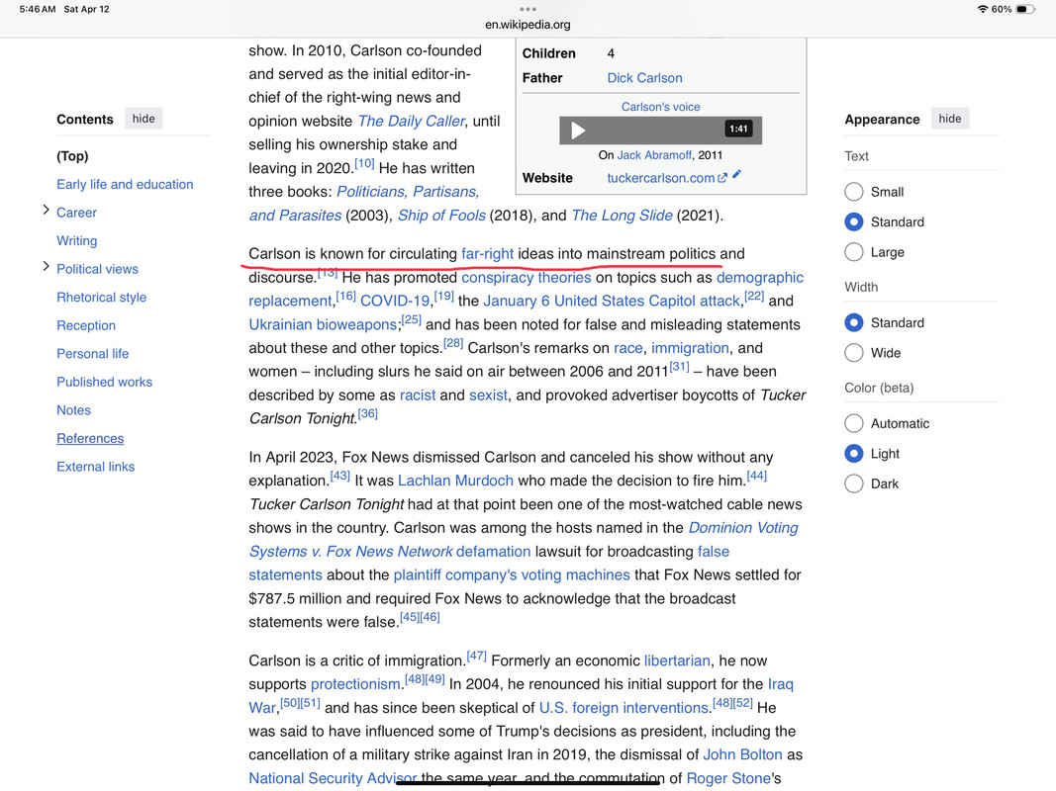1056x791 pixels.
Task: Expand the Political views section in contents
Action: tap(46, 267)
